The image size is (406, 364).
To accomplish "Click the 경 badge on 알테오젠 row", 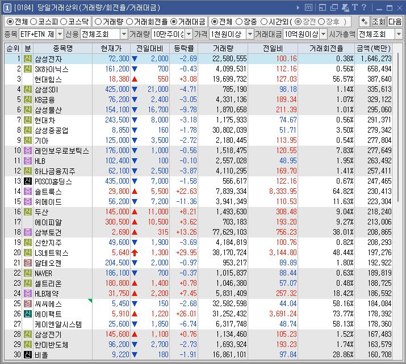I will 28,263.
